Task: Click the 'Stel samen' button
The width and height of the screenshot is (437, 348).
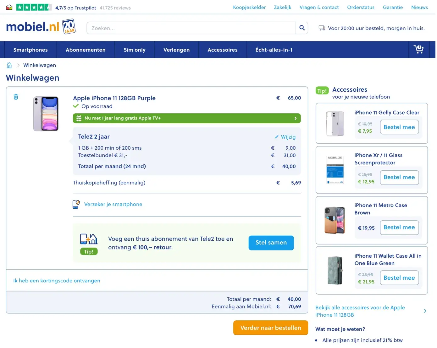Action: pos(271,243)
